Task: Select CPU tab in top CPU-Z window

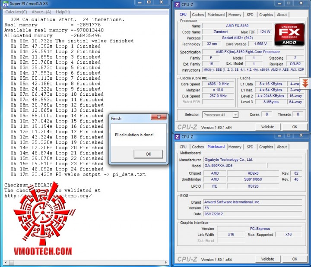Action: pos(183,15)
